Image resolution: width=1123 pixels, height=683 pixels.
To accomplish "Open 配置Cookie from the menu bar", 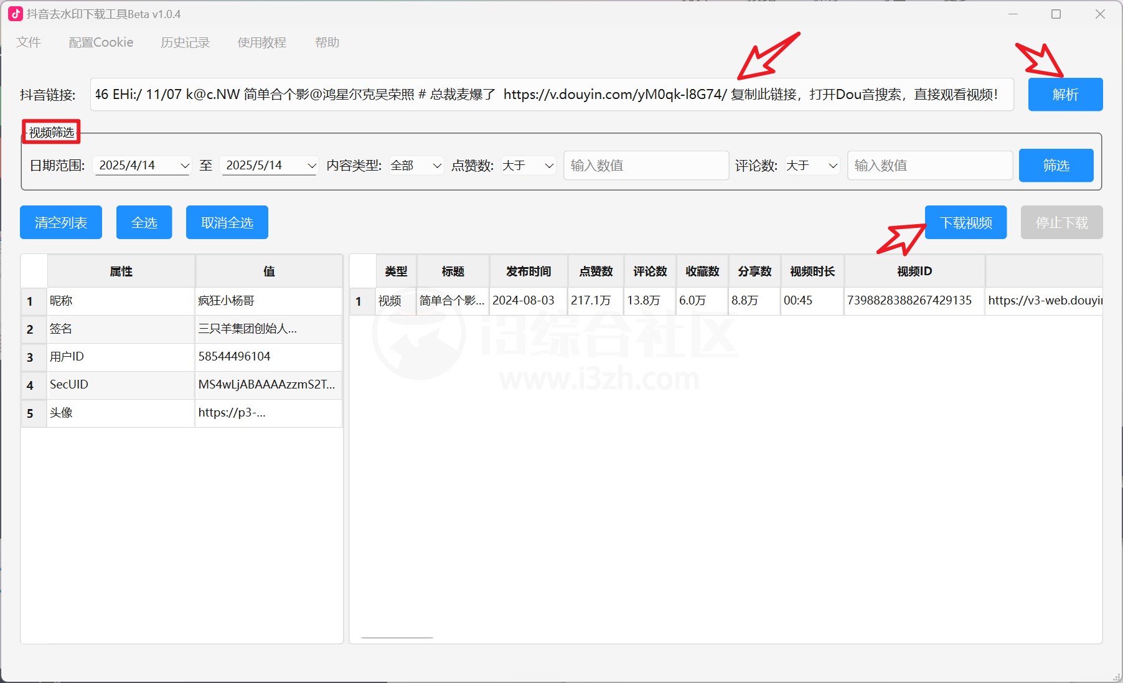I will pyautogui.click(x=100, y=42).
